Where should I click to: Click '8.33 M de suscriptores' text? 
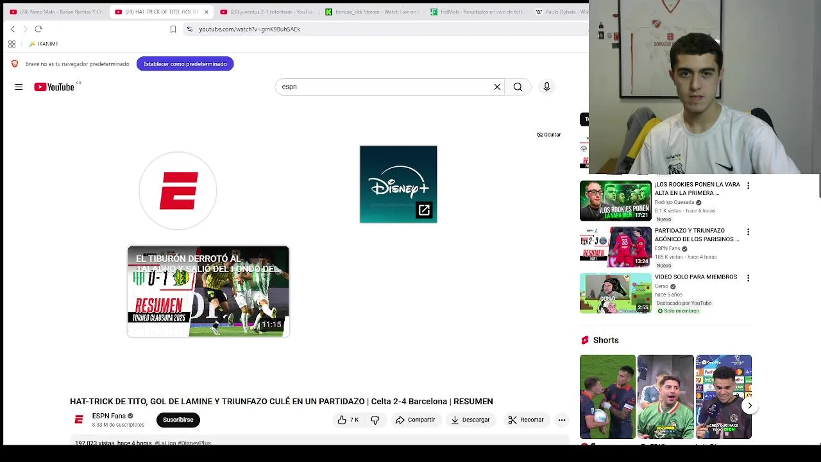tap(118, 425)
